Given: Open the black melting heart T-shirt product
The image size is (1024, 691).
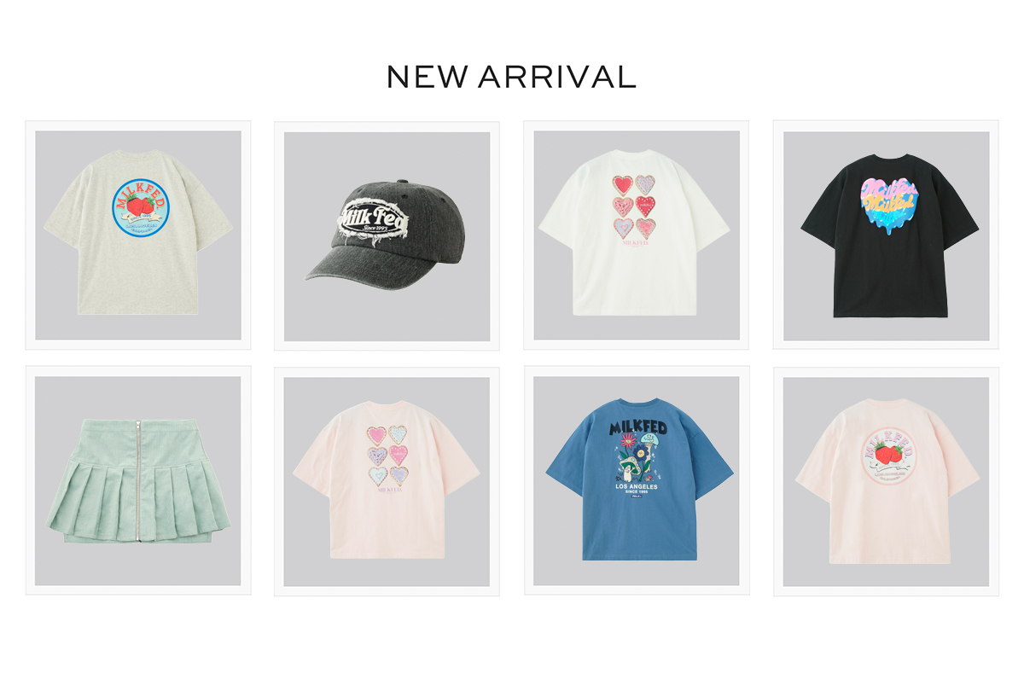Looking at the screenshot, I should pyautogui.click(x=886, y=235).
